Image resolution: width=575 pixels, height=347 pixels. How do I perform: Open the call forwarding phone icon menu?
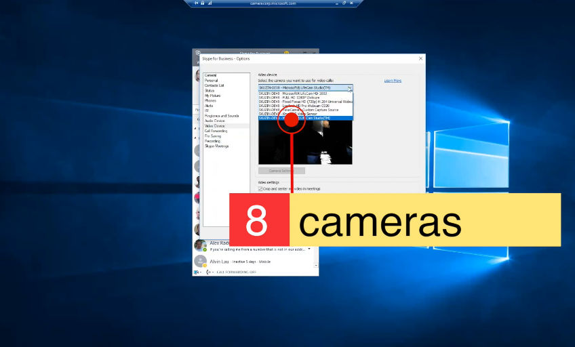click(208, 272)
